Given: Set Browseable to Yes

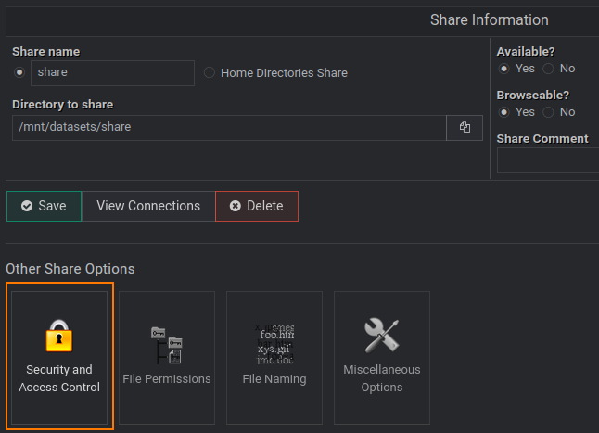Looking at the screenshot, I should [x=504, y=112].
